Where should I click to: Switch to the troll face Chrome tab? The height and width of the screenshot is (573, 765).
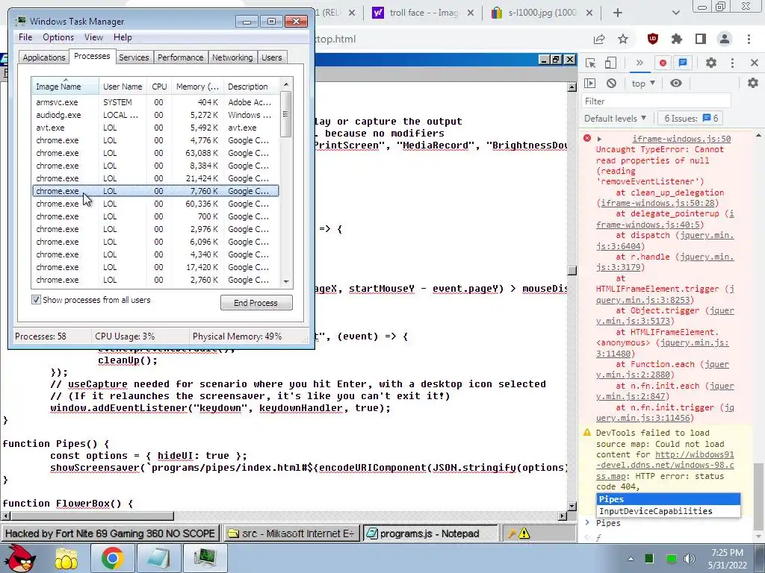tap(423, 13)
